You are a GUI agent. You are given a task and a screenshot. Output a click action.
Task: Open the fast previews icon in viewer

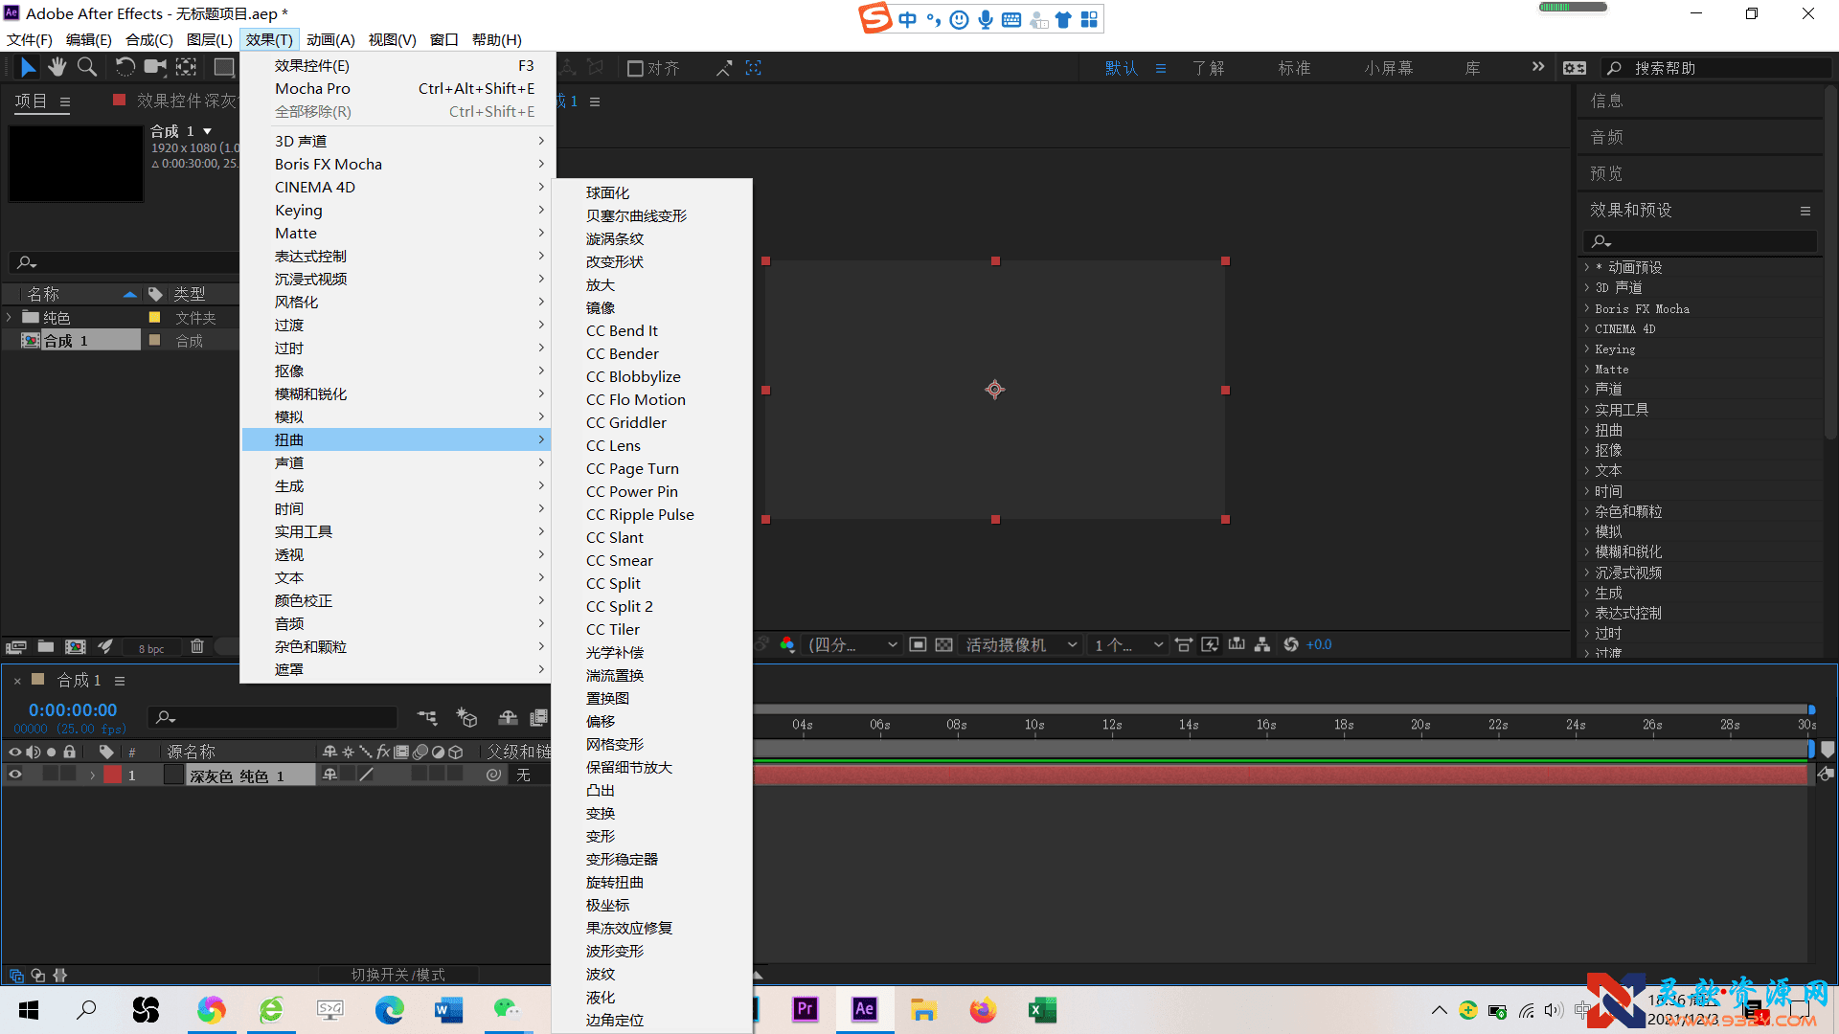pyautogui.click(x=1211, y=644)
